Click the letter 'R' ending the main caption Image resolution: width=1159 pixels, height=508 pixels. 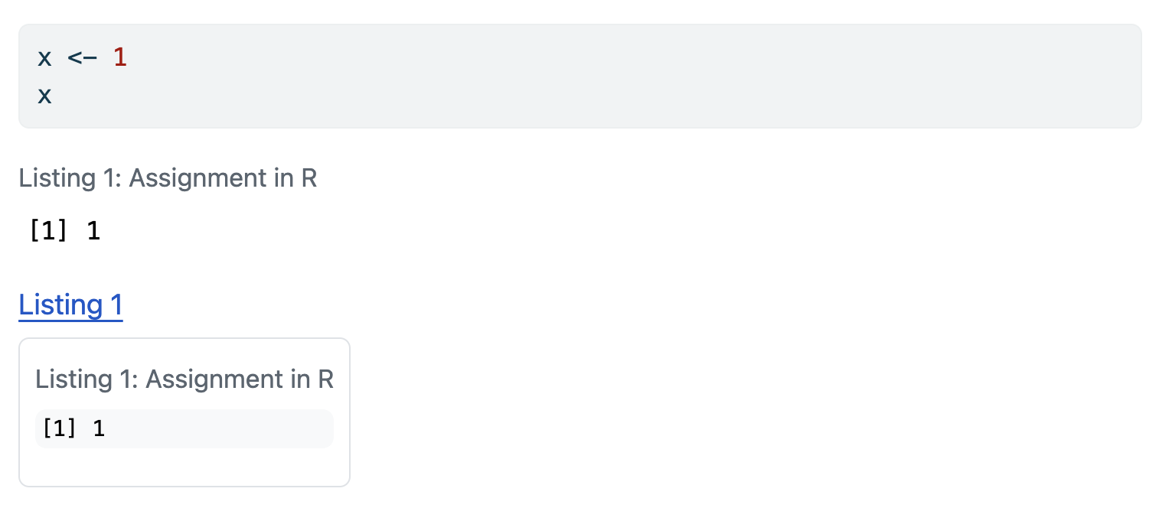(x=309, y=178)
